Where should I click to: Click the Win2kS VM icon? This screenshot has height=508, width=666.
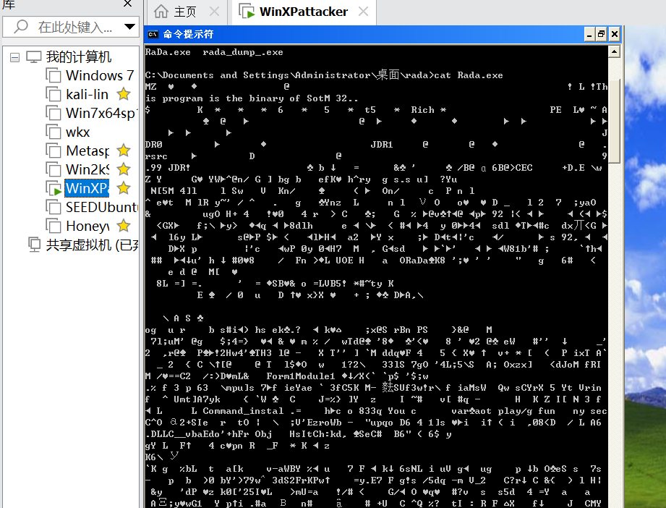tap(54, 169)
